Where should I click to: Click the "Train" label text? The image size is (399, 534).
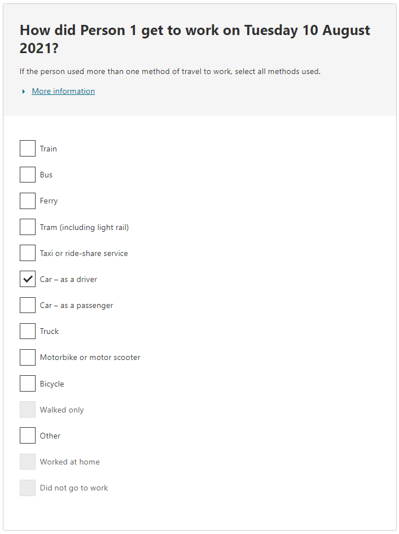[48, 149]
